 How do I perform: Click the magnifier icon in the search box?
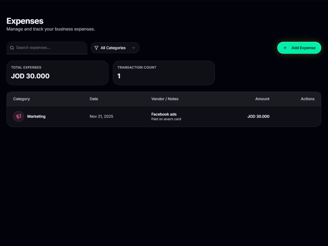12,48
